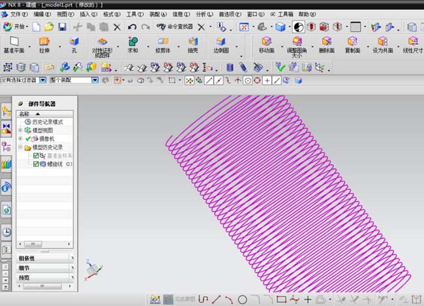
Task: Select the Hole (孔) feature tool
Action: pos(74,44)
